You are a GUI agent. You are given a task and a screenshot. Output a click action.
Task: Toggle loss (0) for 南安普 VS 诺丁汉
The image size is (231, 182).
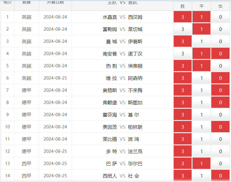coord(220,54)
